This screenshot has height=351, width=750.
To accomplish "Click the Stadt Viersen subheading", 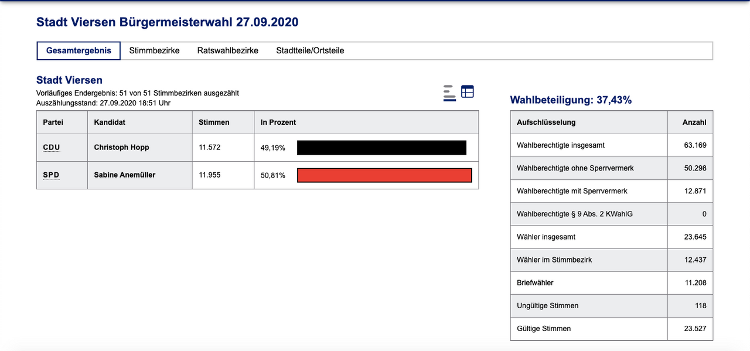I will coord(69,80).
